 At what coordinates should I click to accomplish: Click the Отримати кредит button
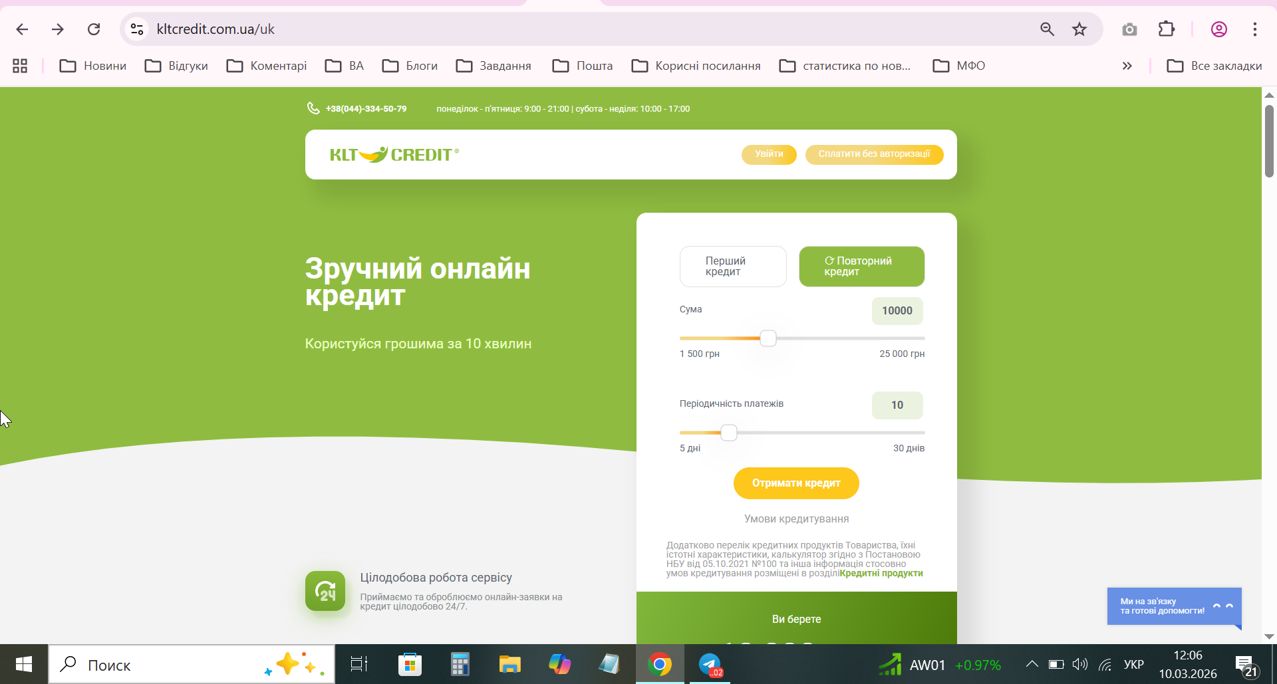[x=796, y=483]
